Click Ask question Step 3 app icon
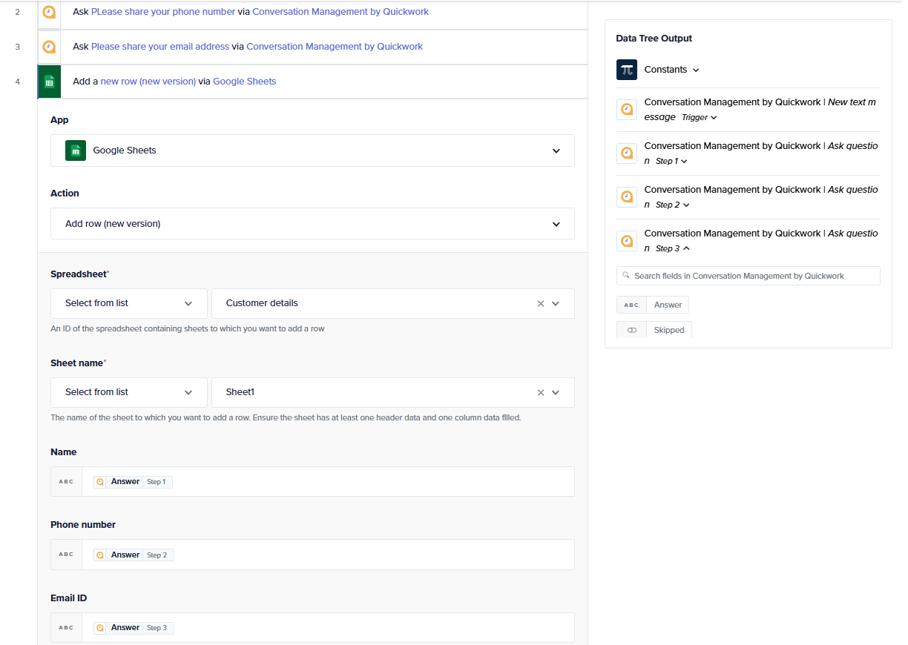 (627, 241)
